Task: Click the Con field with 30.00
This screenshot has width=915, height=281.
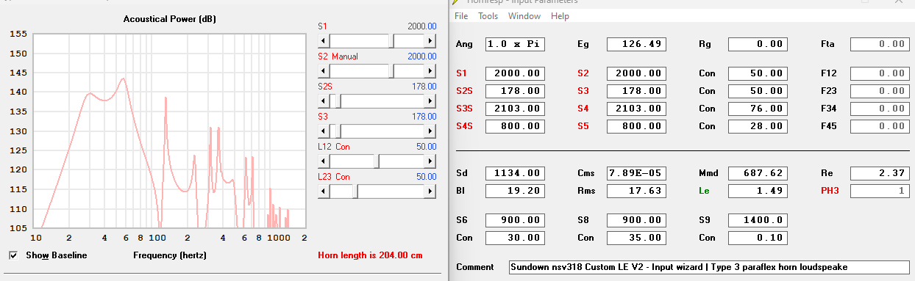Action: [515, 238]
